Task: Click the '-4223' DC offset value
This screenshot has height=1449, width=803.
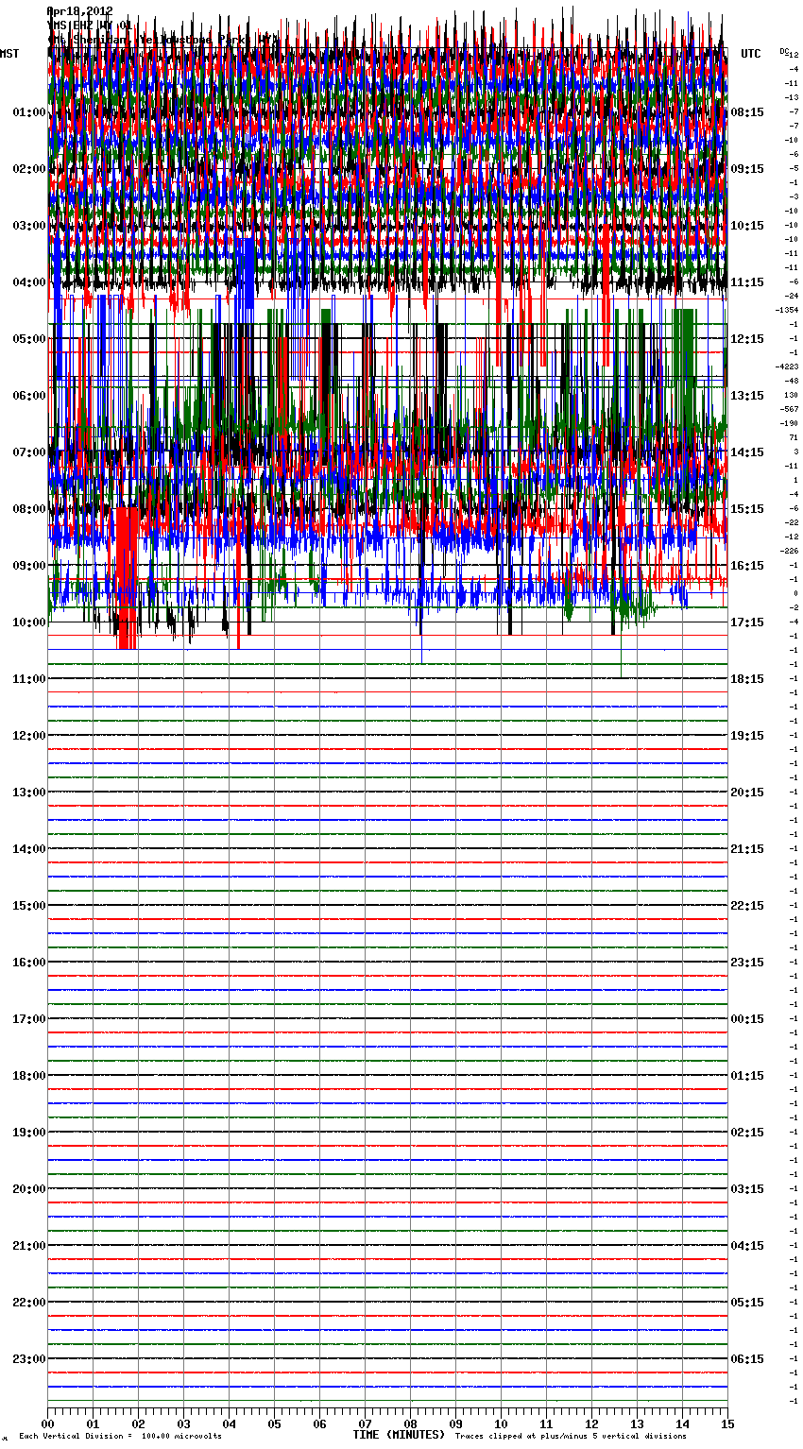Action: 788,367
